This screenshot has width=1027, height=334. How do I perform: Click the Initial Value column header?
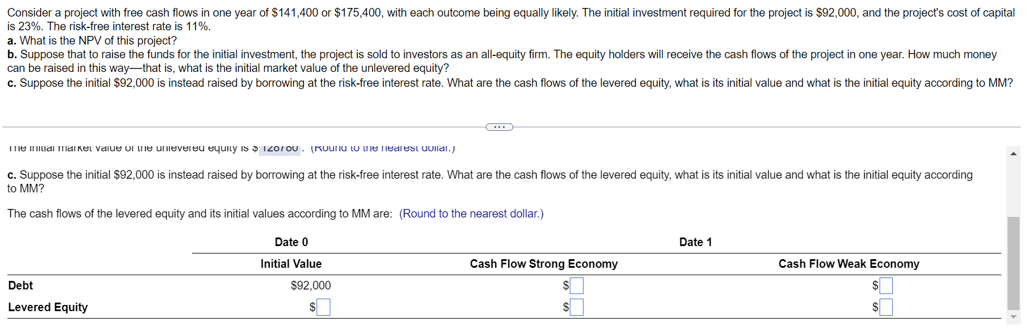291,263
